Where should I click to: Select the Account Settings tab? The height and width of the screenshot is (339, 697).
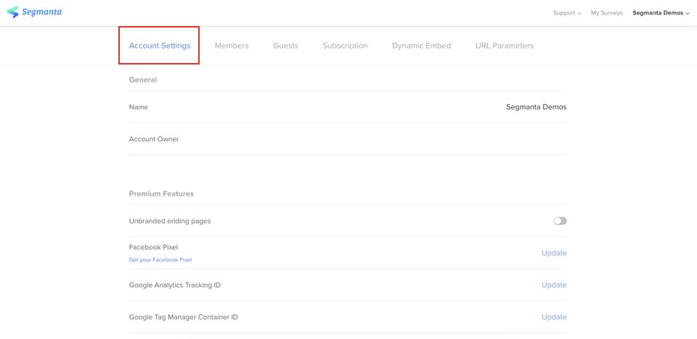160,46
